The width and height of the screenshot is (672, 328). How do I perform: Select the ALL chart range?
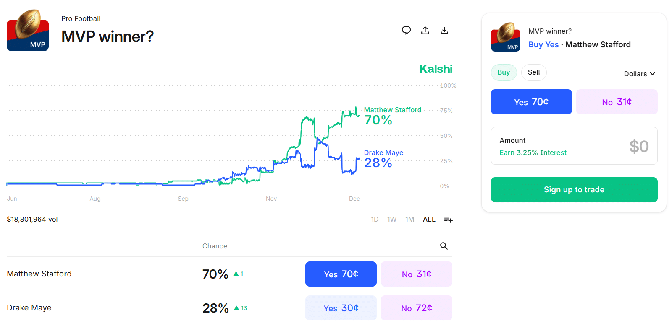(429, 220)
